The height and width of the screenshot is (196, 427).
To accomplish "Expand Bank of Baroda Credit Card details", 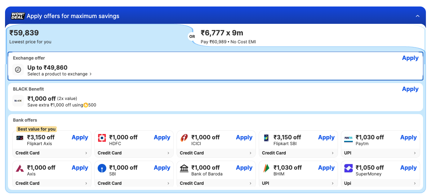I will pos(216,183).
